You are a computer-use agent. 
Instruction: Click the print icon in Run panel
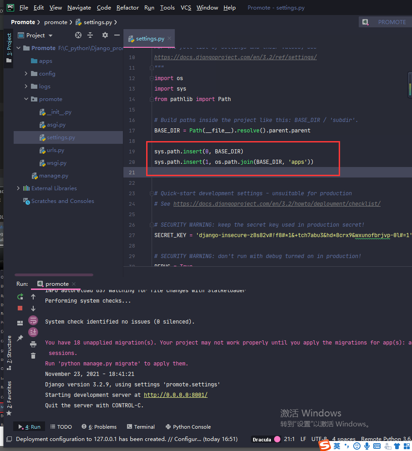(x=33, y=344)
